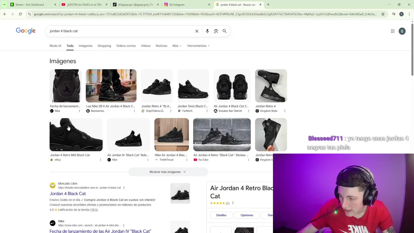Switch to the Modo IA tab

pos(55,46)
